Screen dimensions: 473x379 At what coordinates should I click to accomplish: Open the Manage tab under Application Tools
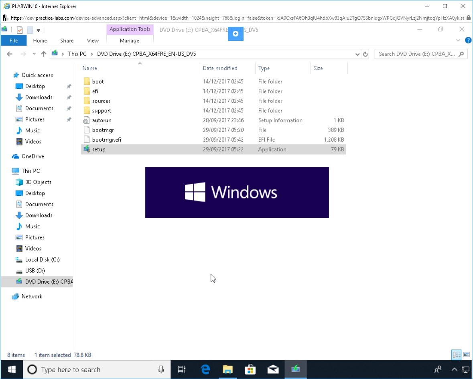coord(130,41)
